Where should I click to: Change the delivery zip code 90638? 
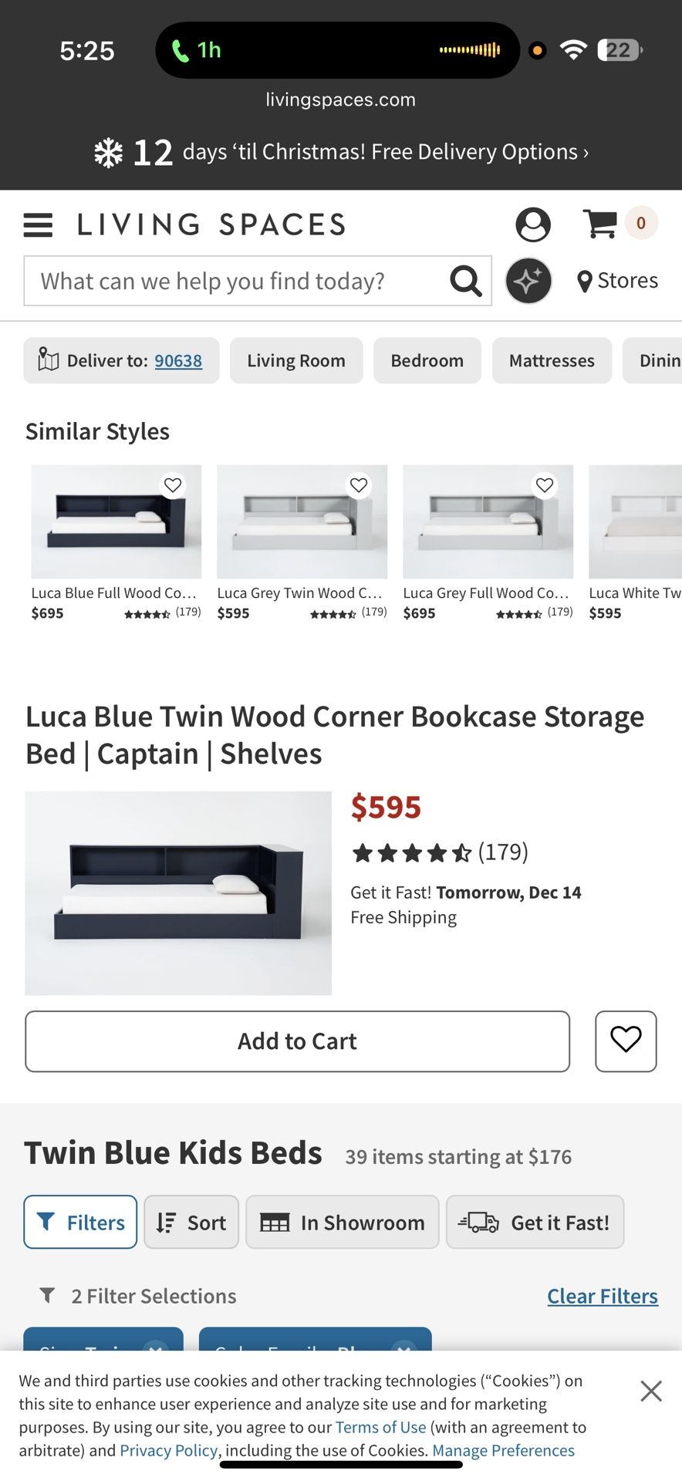pyautogui.click(x=180, y=360)
